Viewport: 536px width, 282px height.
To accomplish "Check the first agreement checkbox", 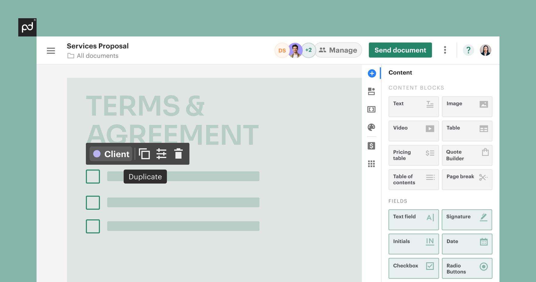I will pos(93,176).
